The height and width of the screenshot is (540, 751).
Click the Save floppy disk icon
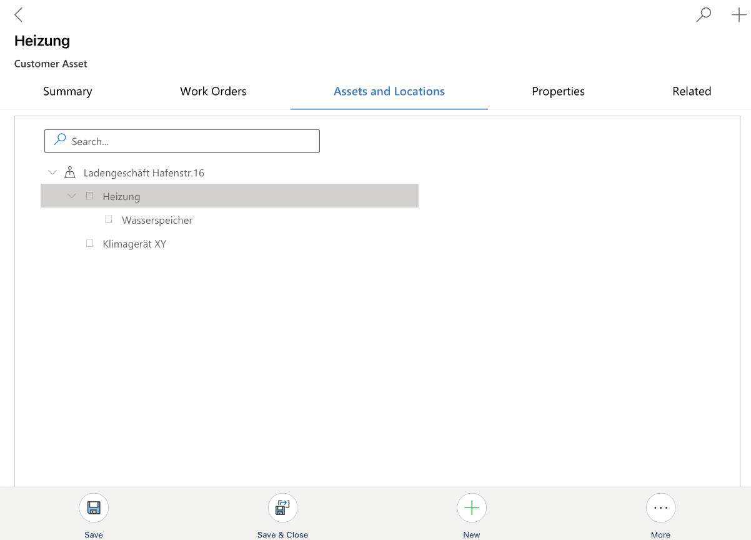coord(94,507)
